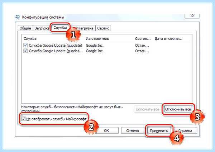This screenshot has width=215, height=152.
Task: Click the System Configuration window icon
Action: click(18, 17)
